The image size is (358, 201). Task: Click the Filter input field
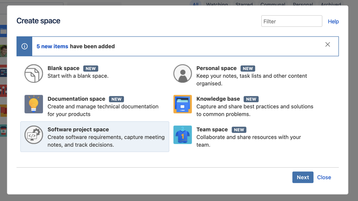pos(292,21)
